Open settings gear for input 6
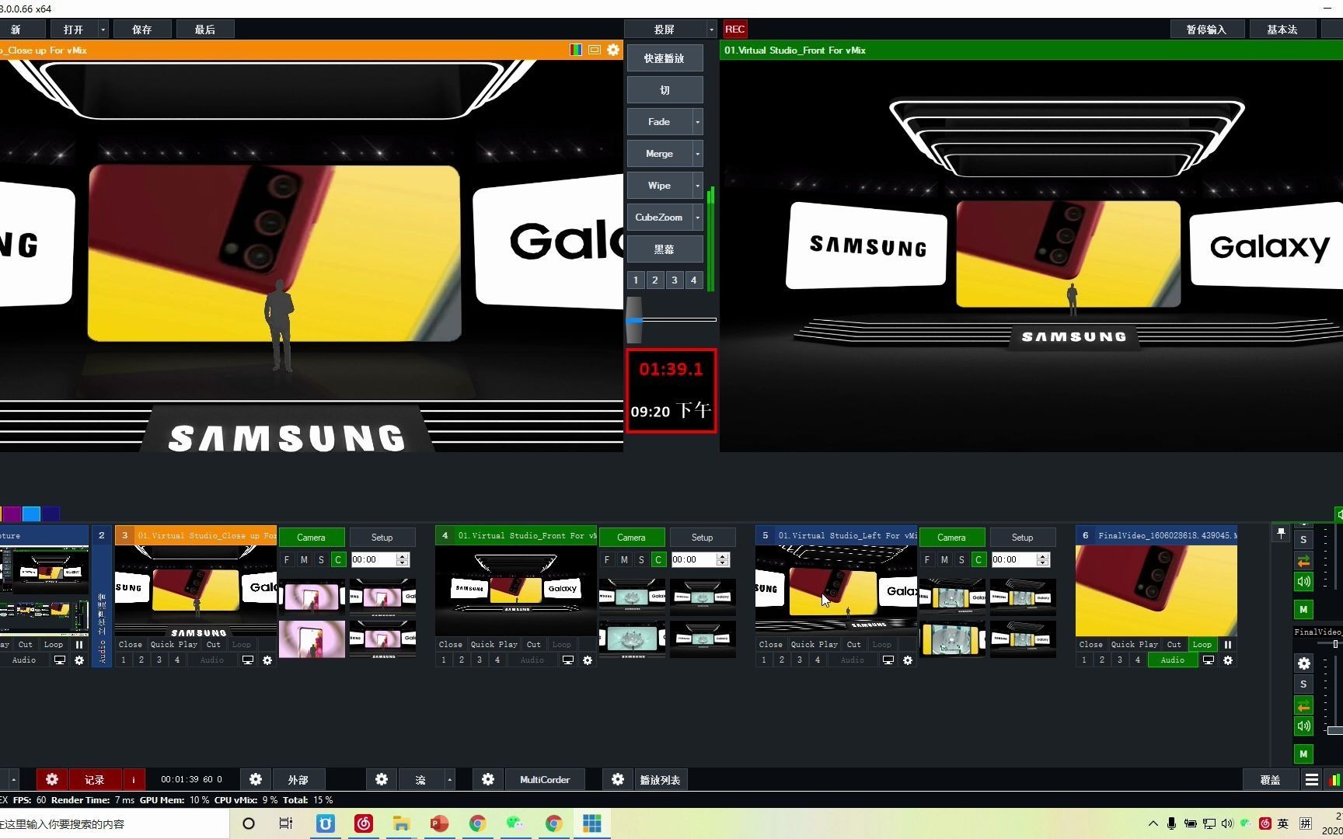 click(1228, 660)
